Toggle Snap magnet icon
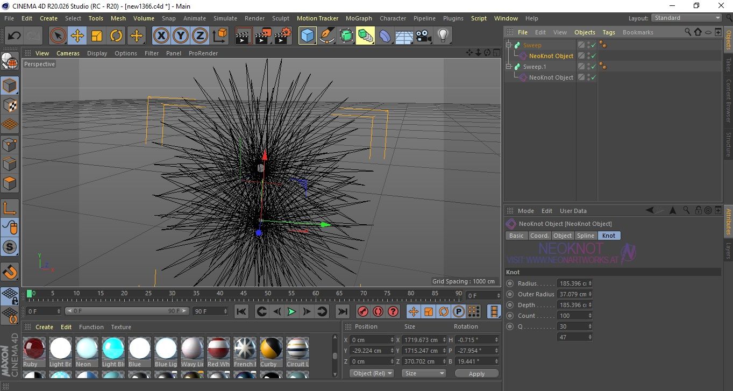Image resolution: width=733 pixels, height=391 pixels. pyautogui.click(x=10, y=272)
